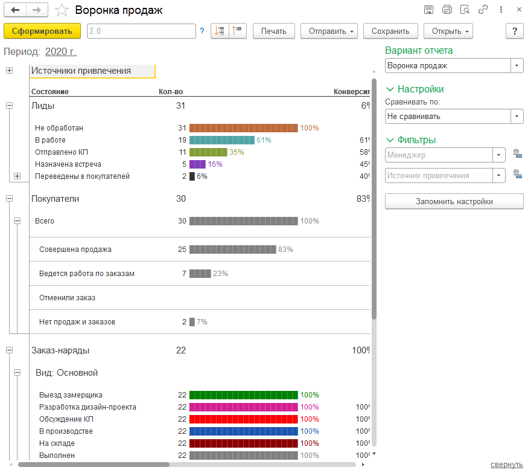Click the save (floppy disk) icon in title bar

coord(428,10)
